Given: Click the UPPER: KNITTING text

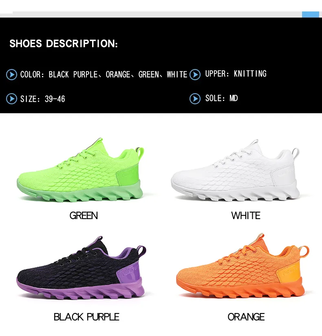Looking at the screenshot, I should pos(236,74).
